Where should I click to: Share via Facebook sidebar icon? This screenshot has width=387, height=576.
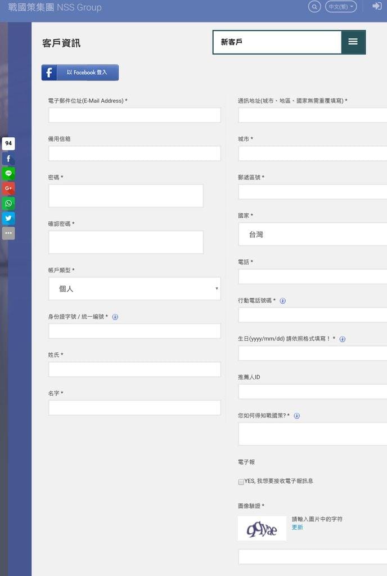tap(8, 159)
